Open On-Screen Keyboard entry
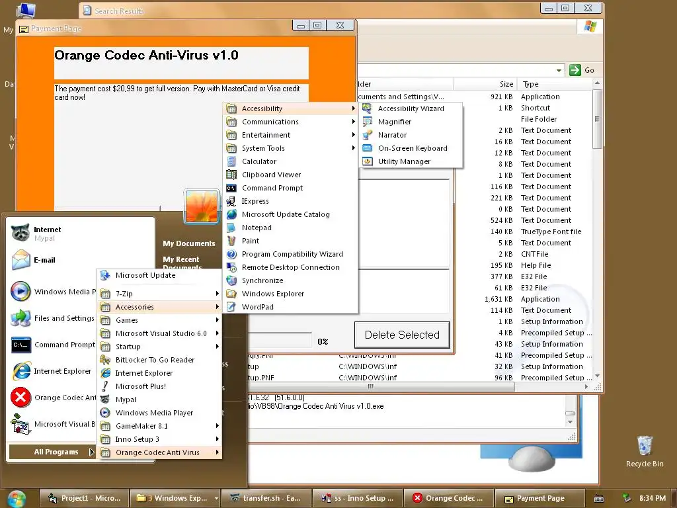 click(410, 148)
